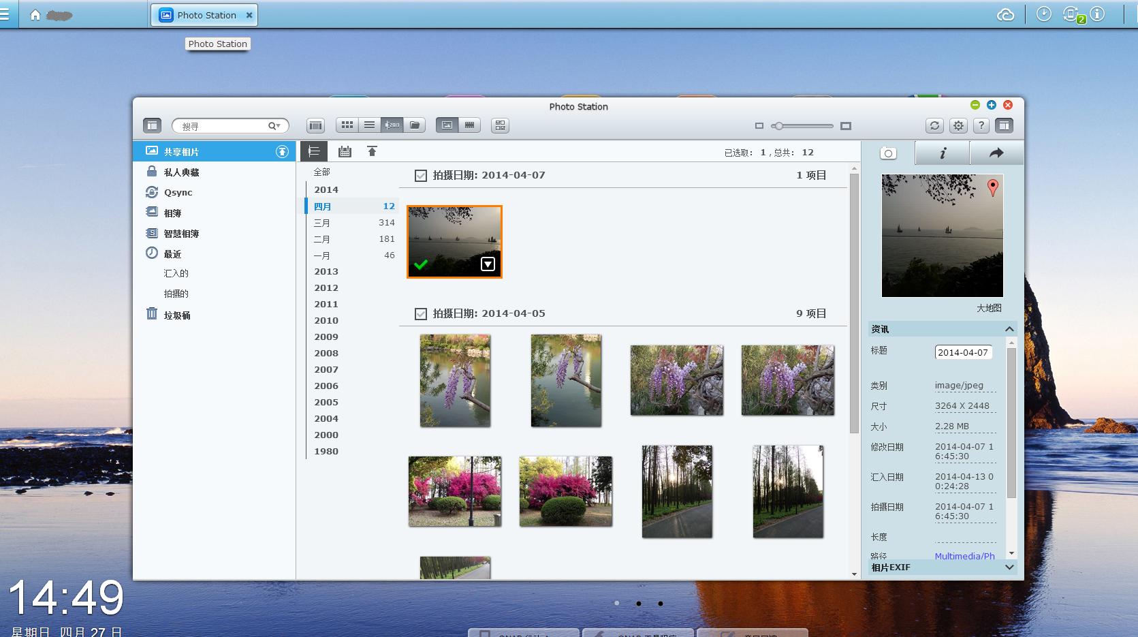Show videos only filter

469,125
